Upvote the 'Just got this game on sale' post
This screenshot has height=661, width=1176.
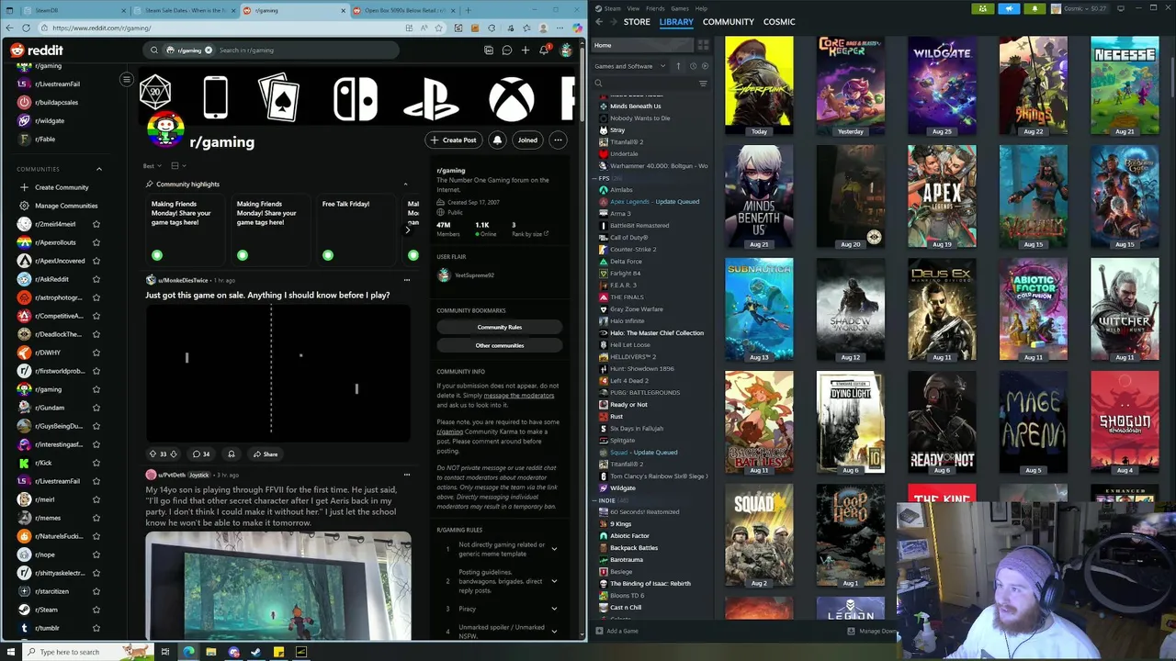point(153,454)
